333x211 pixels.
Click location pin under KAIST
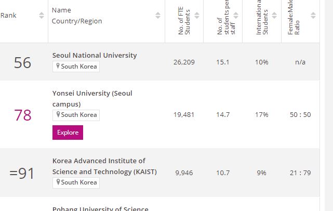pos(58,182)
